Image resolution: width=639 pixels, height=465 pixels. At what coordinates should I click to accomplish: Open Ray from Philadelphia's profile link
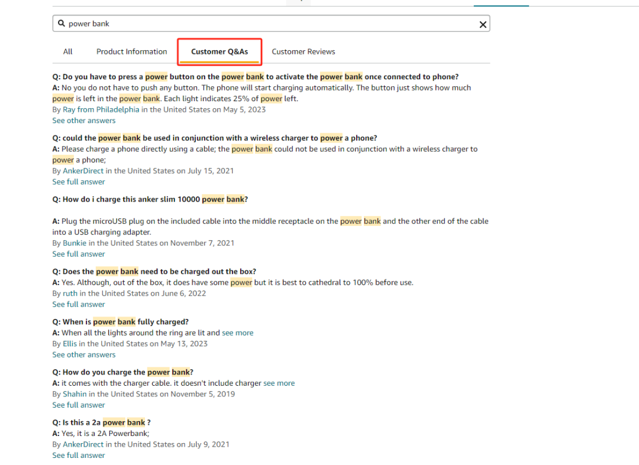click(x=101, y=109)
